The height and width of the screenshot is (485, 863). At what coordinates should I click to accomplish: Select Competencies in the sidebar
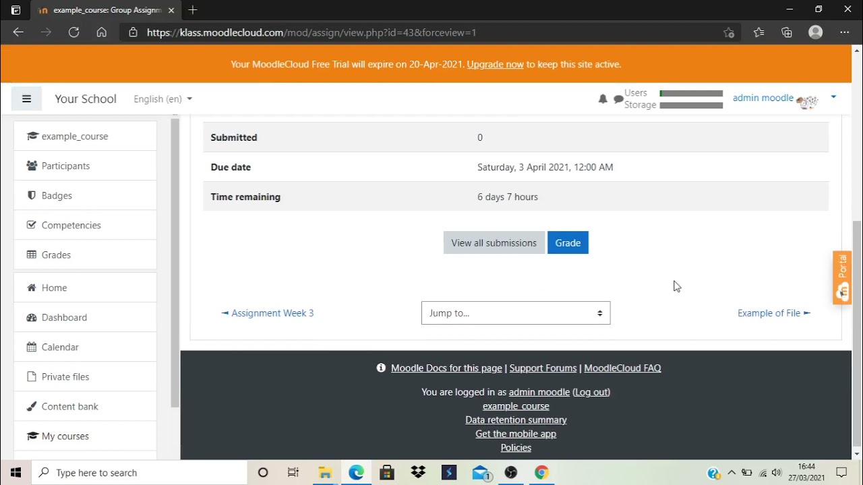[x=85, y=225]
